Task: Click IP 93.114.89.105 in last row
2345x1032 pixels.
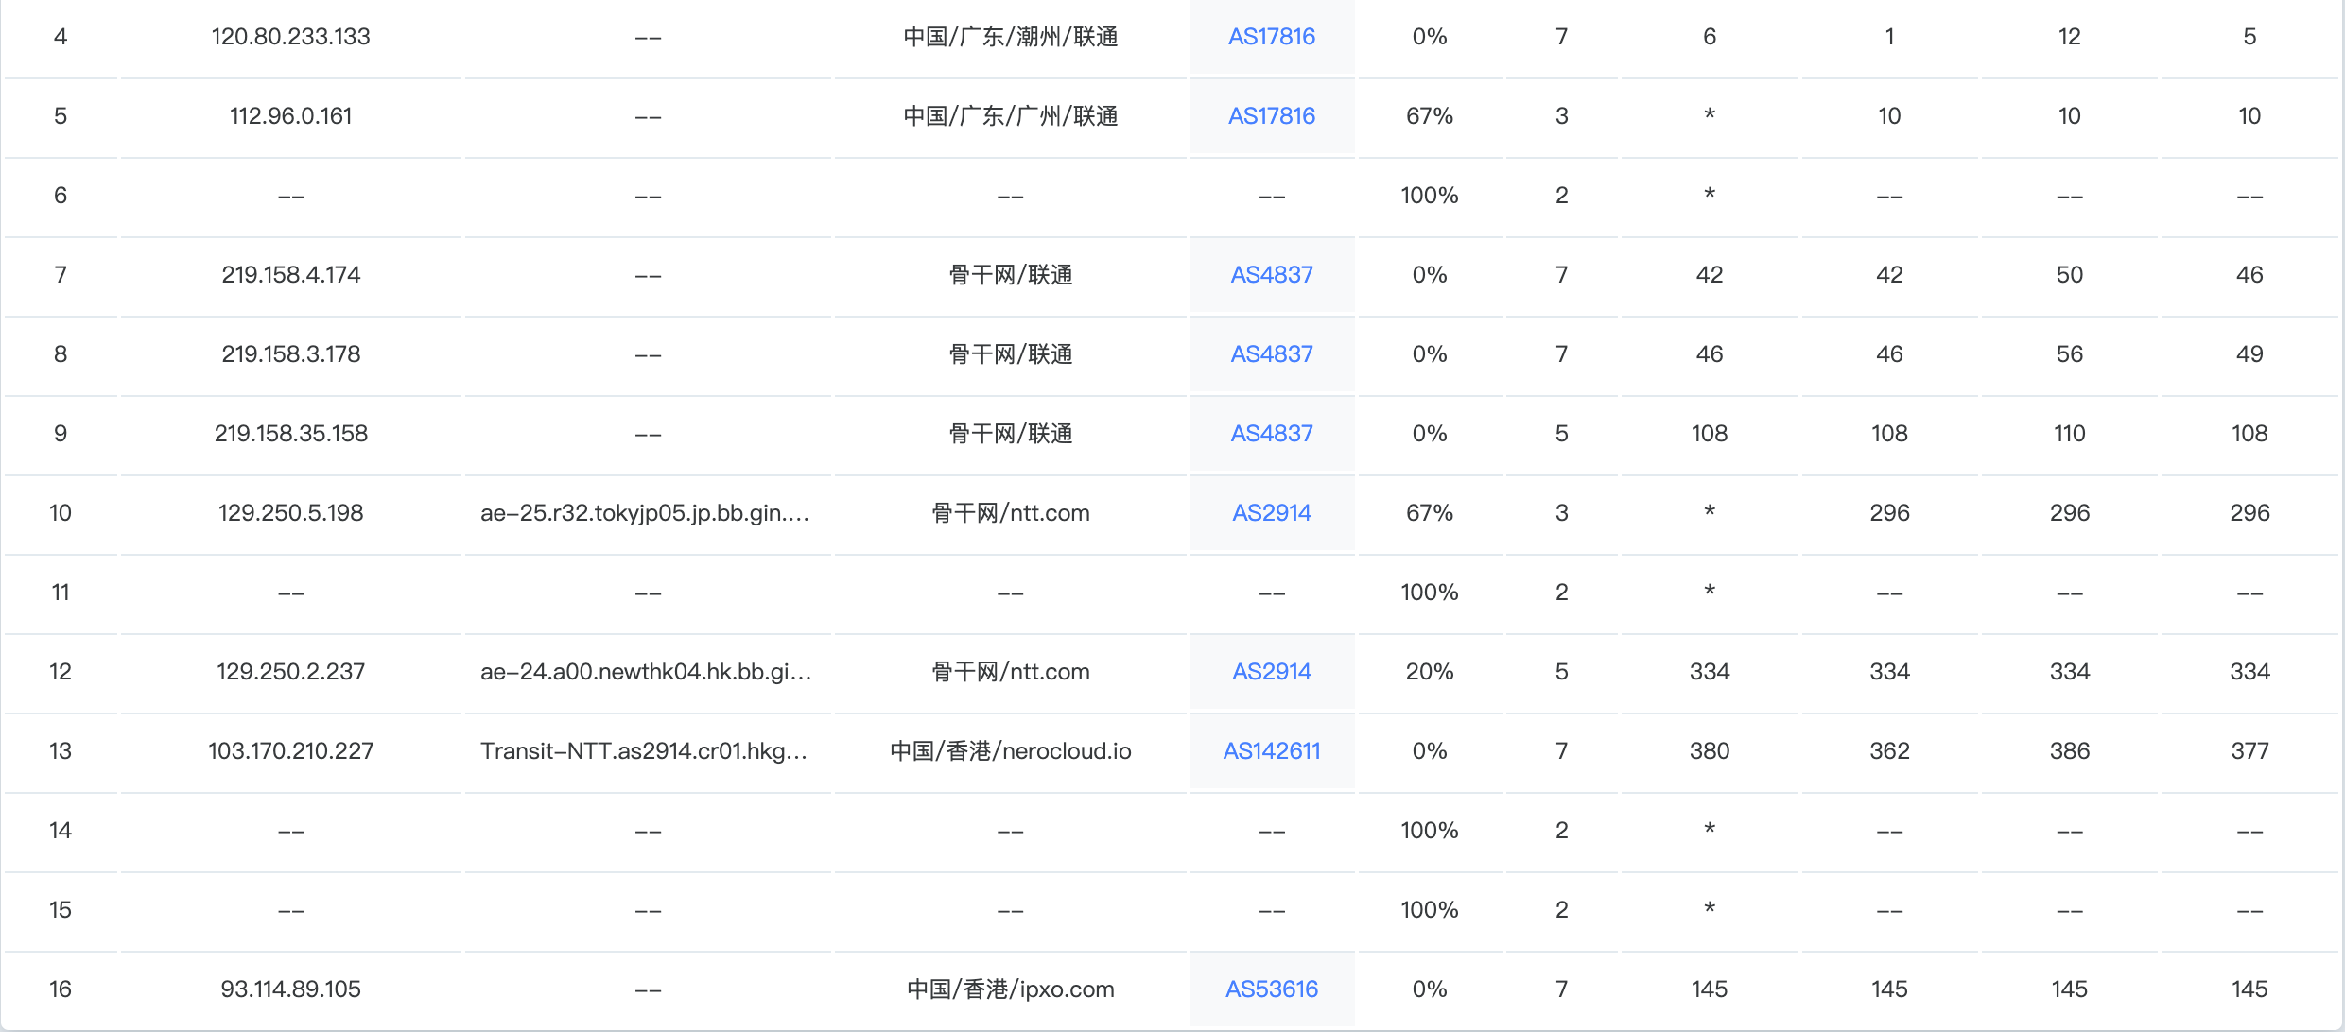Action: click(290, 989)
